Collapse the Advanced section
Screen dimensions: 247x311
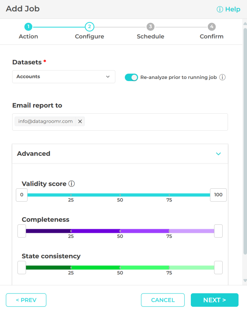click(218, 154)
